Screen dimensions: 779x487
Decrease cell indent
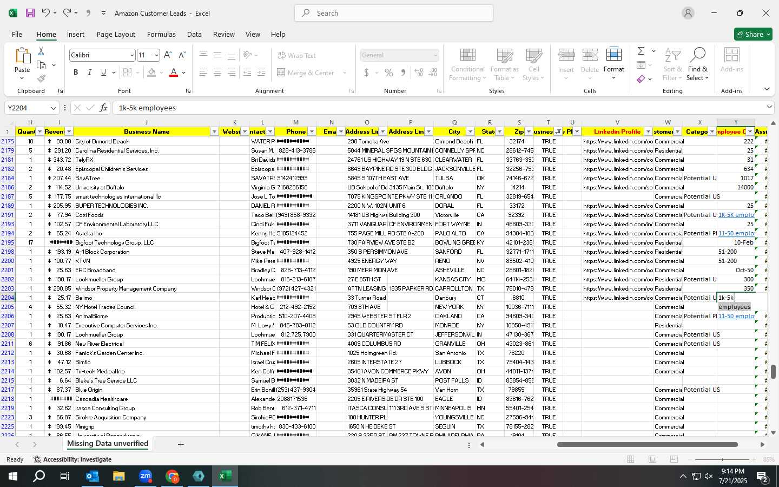[247, 73]
